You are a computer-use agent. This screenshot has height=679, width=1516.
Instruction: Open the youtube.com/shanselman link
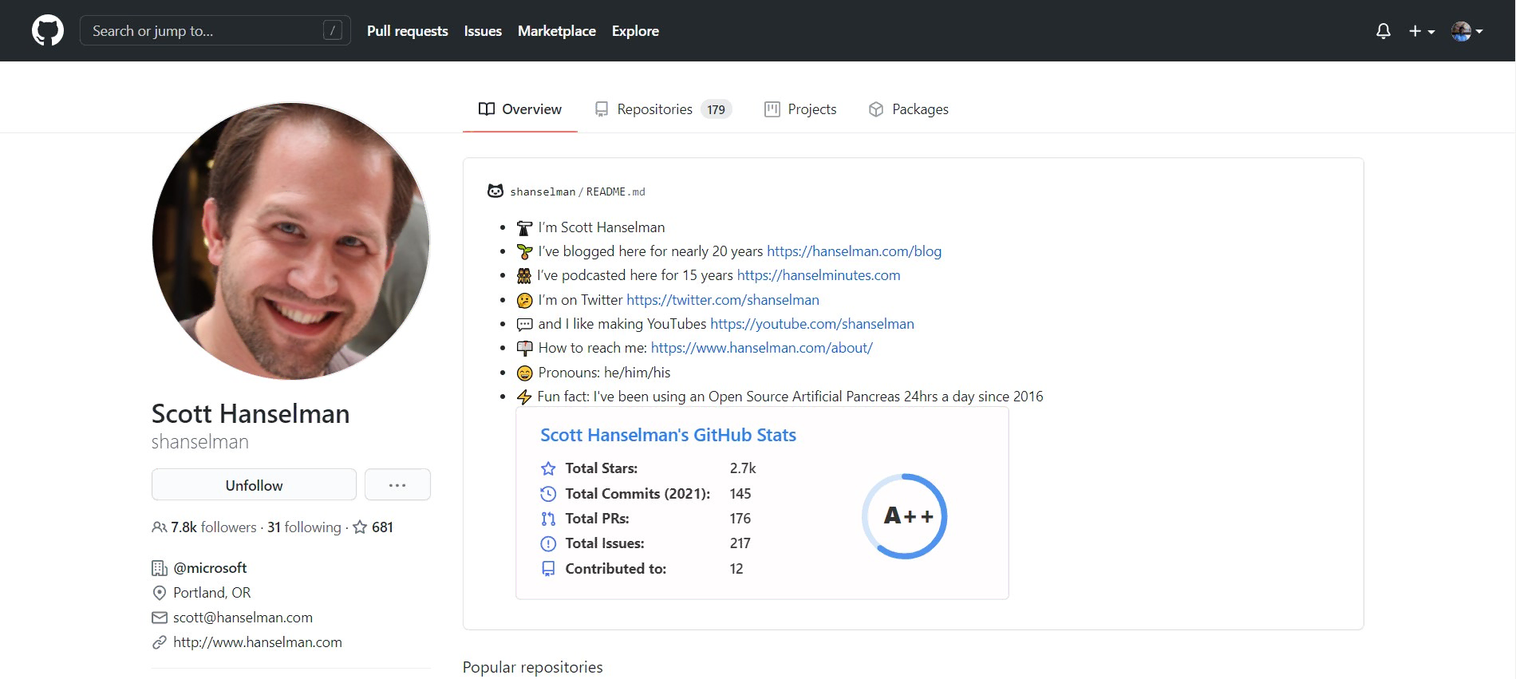click(x=812, y=324)
